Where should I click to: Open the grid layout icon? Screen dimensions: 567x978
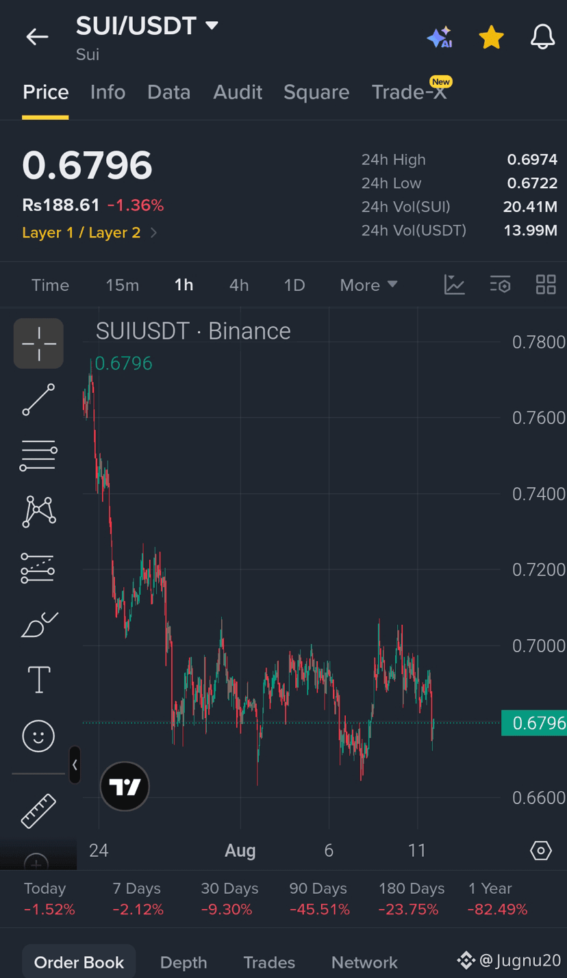[x=546, y=285]
